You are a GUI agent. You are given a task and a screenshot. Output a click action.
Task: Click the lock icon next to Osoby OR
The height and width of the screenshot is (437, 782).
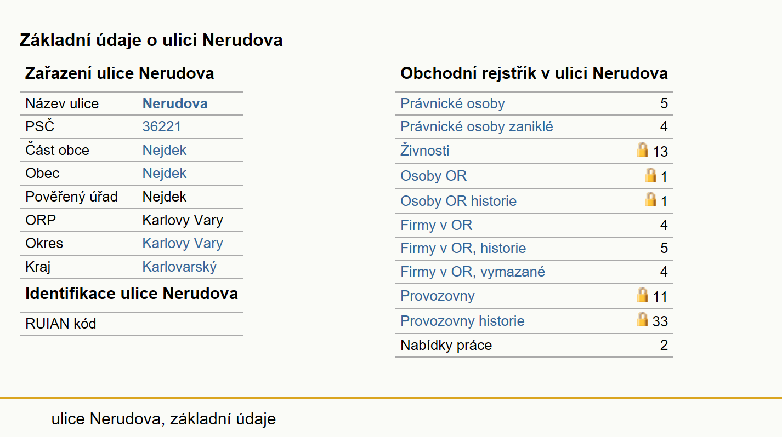pyautogui.click(x=651, y=175)
